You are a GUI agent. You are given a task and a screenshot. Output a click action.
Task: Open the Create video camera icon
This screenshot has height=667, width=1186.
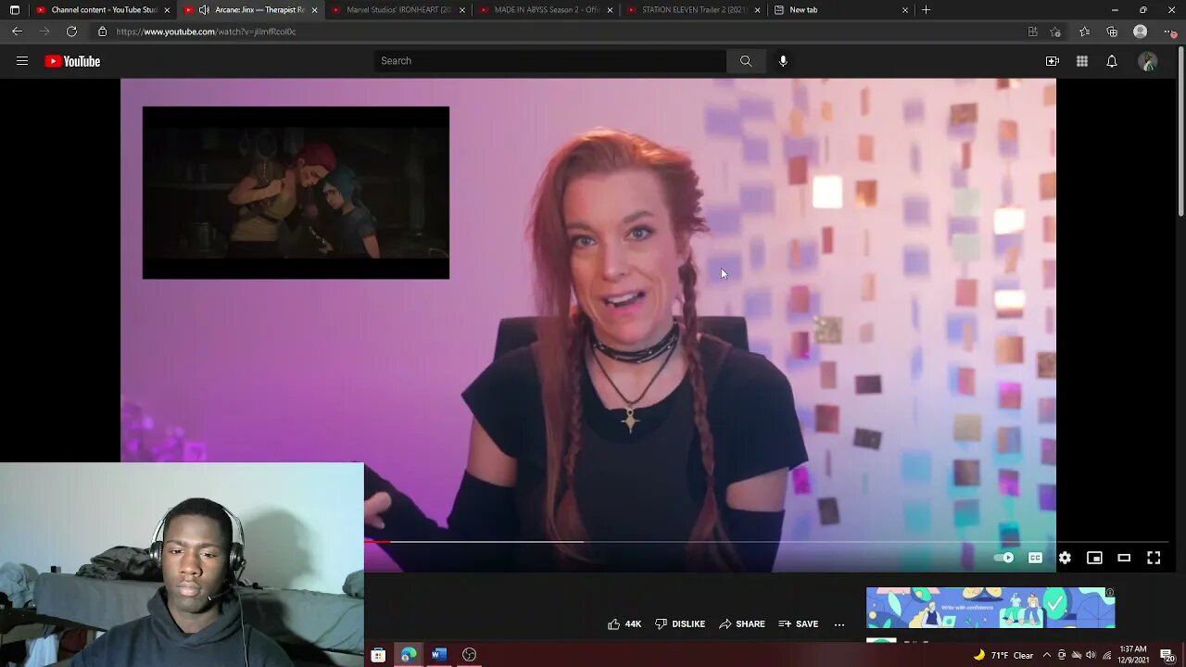coord(1053,61)
